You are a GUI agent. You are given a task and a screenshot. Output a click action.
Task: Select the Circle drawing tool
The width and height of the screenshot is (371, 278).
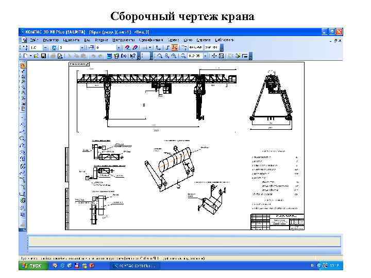point(23,138)
